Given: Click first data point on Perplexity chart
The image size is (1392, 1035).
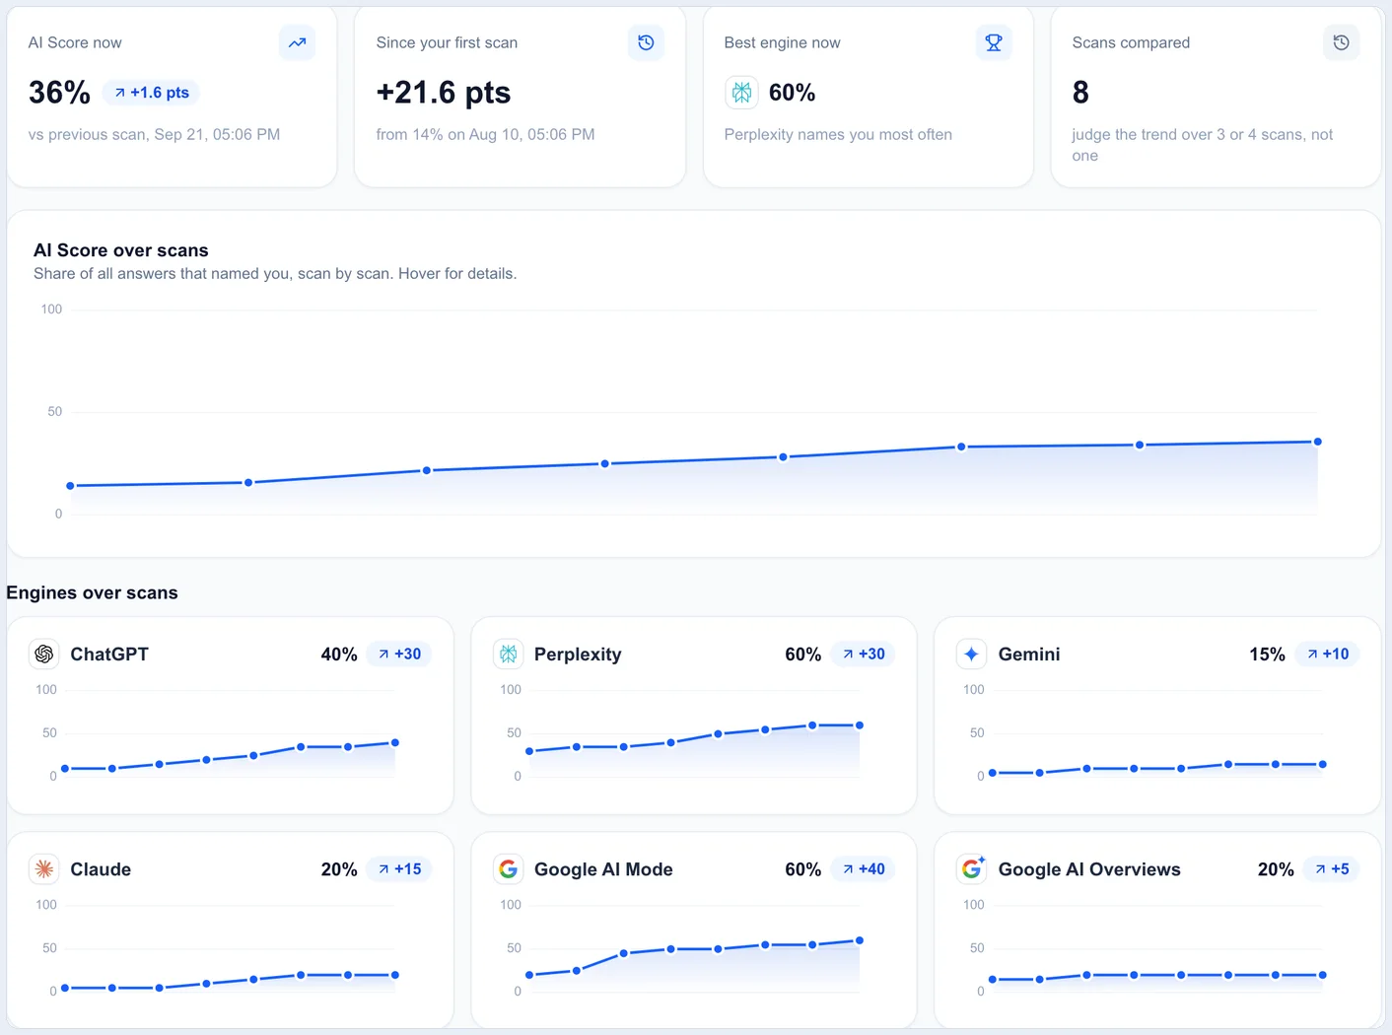Looking at the screenshot, I should click(x=529, y=751).
